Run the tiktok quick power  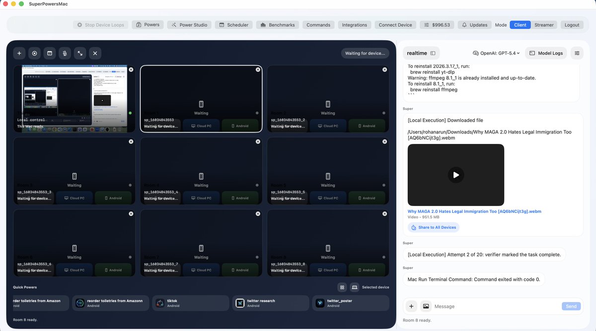[190, 303]
